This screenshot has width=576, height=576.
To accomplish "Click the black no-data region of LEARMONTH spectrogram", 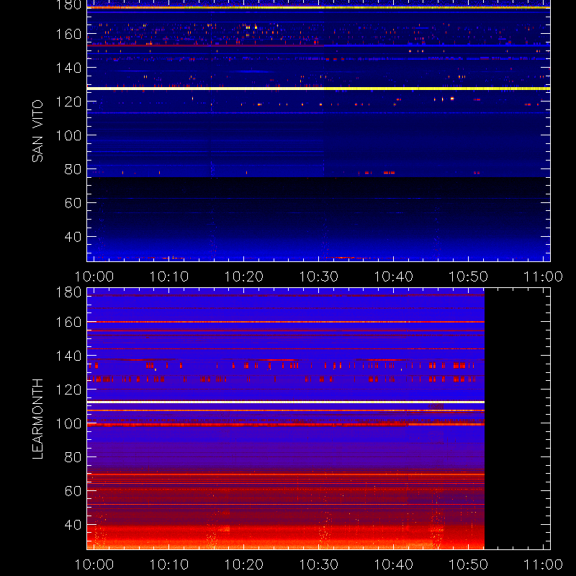I will point(517,419).
